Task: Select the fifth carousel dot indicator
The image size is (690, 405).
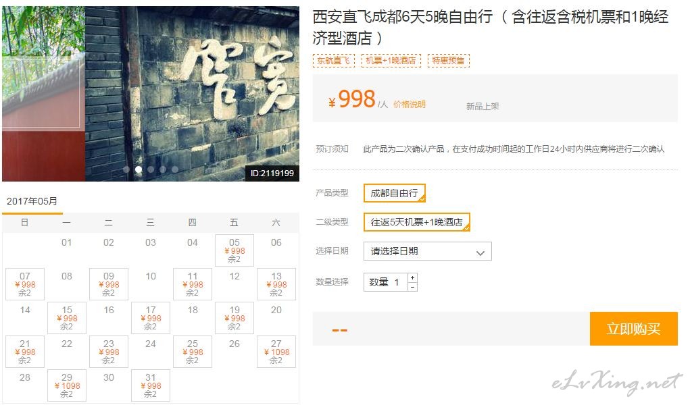Action: point(175,169)
